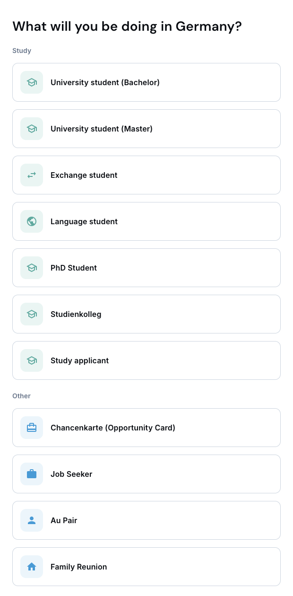
Task: Click the solid briefcase Job Seeker icon
Action: 32,474
